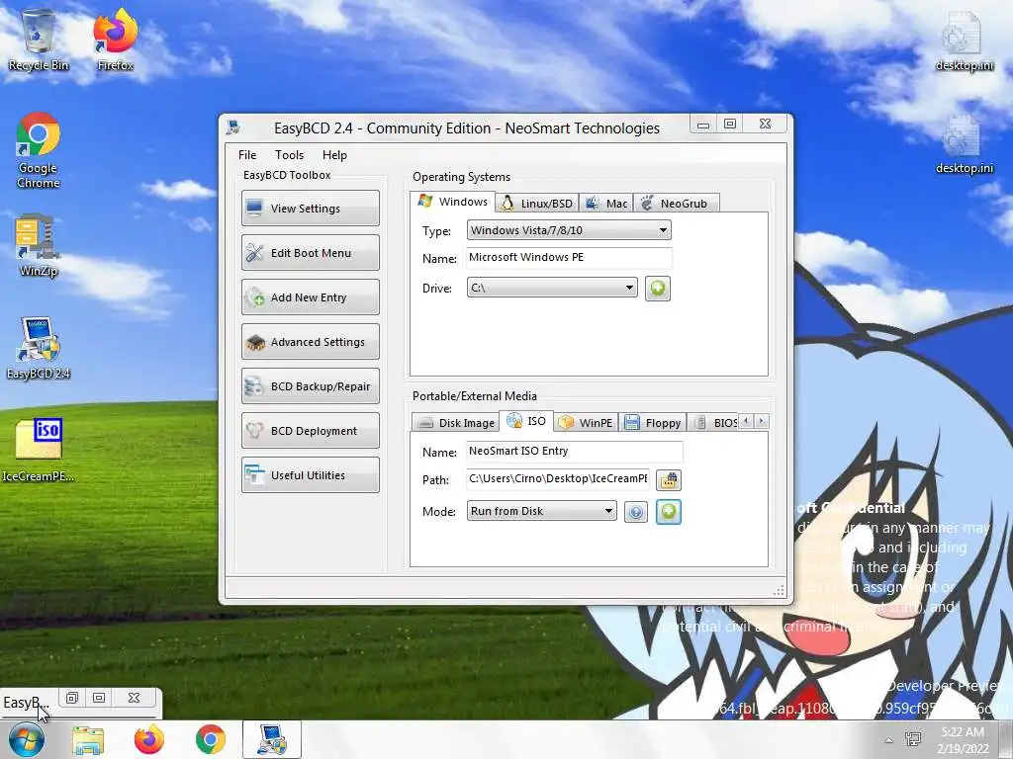The height and width of the screenshot is (759, 1013).
Task: Switch to the Mac tab
Action: (x=606, y=204)
